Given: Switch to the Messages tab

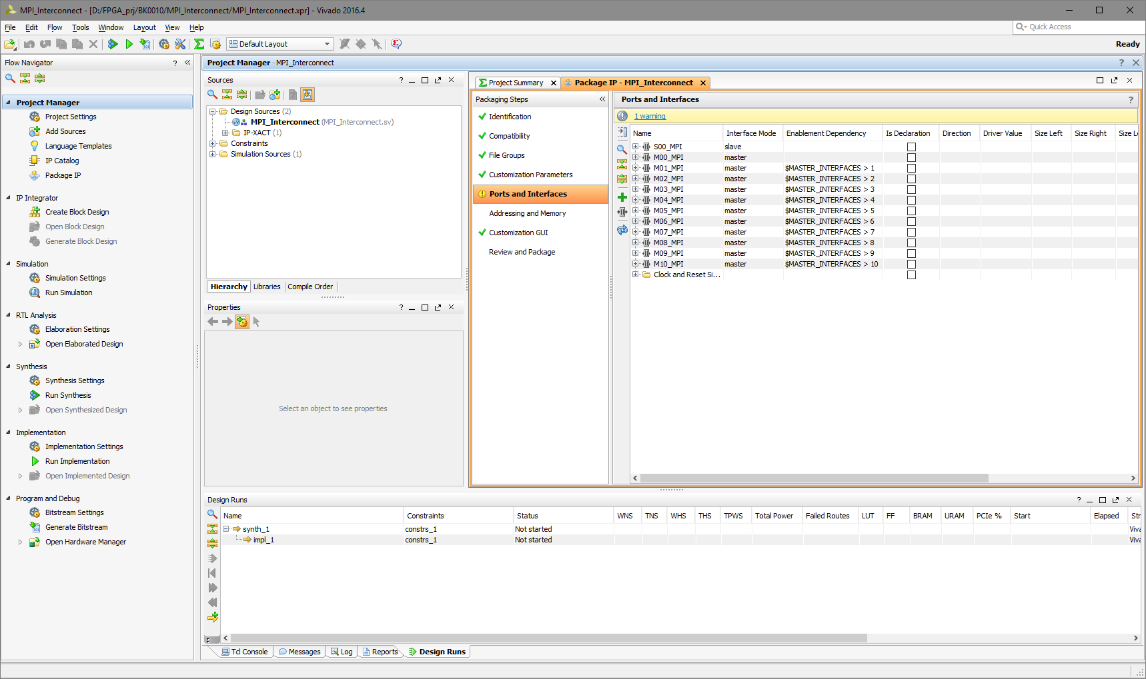Looking at the screenshot, I should click(x=300, y=652).
